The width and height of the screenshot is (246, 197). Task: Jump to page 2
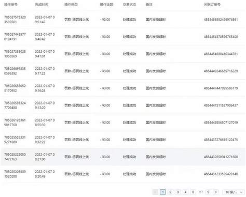point(170,192)
